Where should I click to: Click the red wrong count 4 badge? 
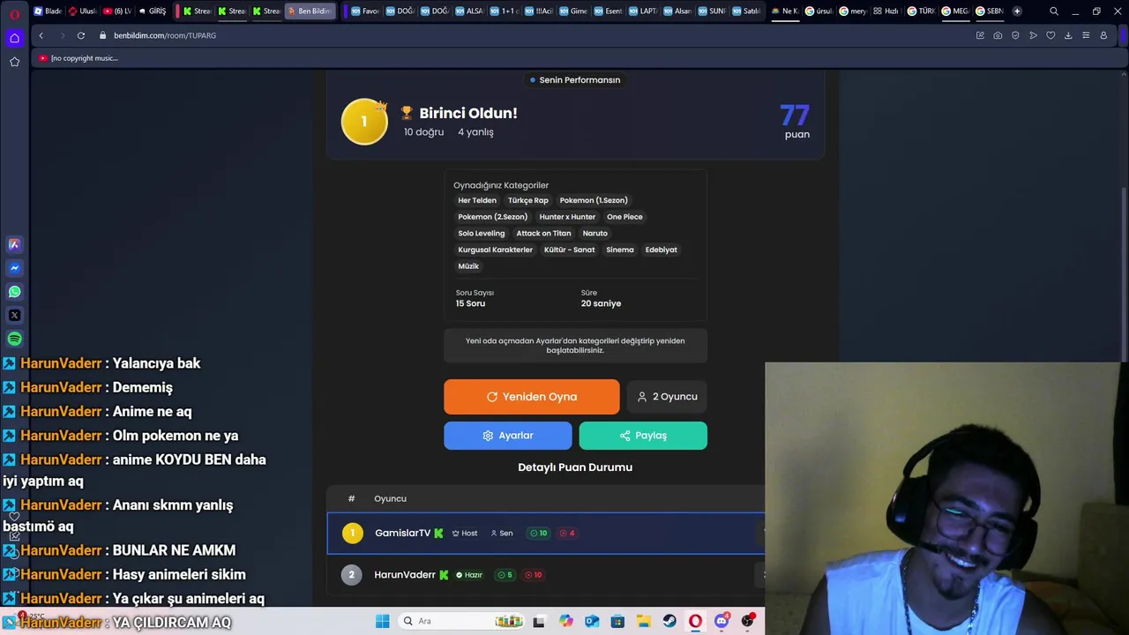pyautogui.click(x=567, y=534)
